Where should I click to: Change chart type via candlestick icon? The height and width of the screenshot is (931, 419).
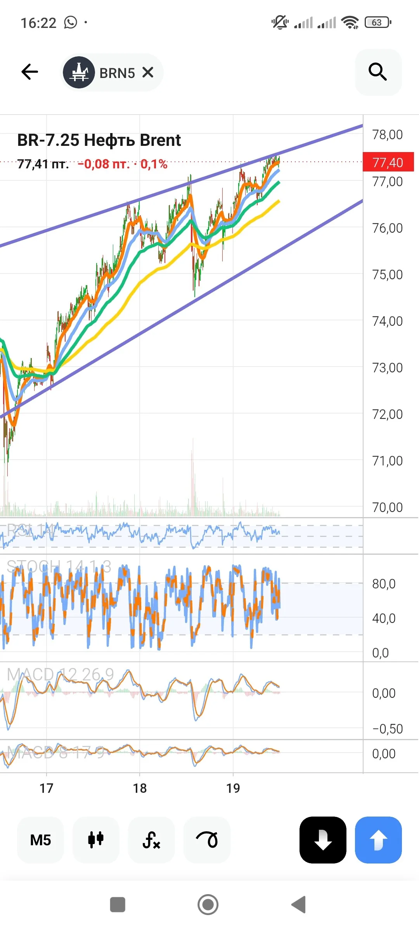tap(96, 840)
